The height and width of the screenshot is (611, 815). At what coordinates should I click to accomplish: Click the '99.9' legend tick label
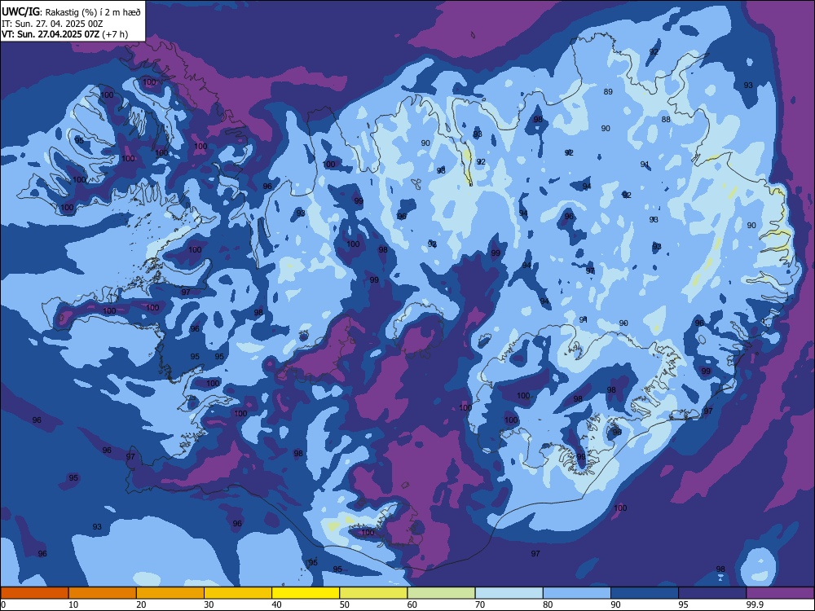coord(755,604)
